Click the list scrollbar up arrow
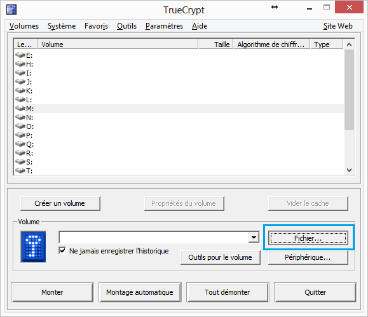Image resolution: width=368 pixels, height=317 pixels. (x=349, y=44)
